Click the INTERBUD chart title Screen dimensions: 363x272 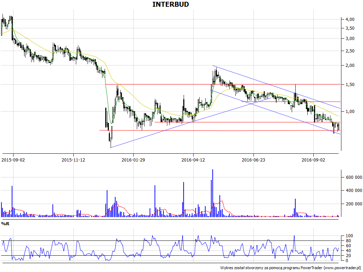tap(171, 4)
